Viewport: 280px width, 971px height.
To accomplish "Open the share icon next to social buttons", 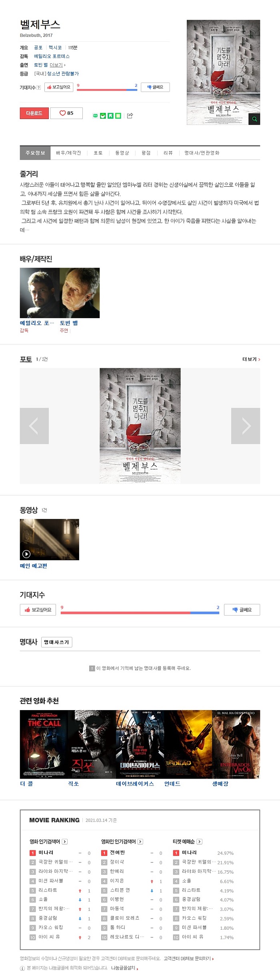I will tap(130, 116).
